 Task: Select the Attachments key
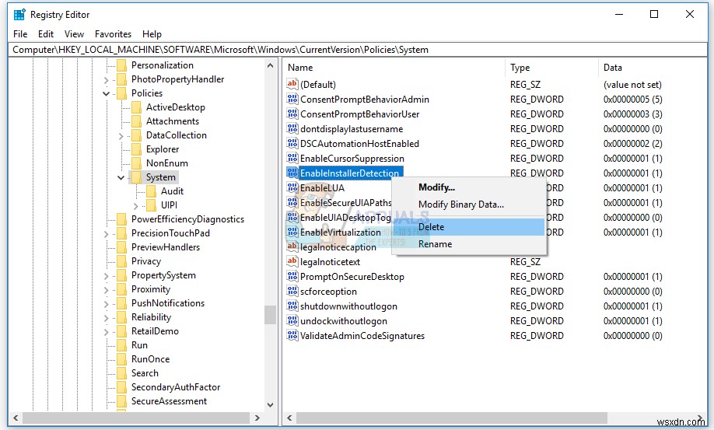pyautogui.click(x=172, y=121)
